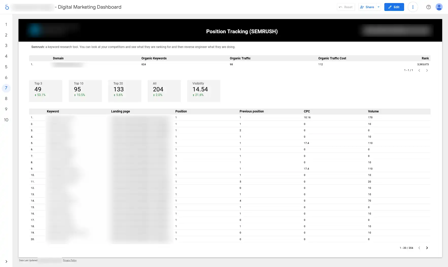The width and height of the screenshot is (448, 267).
Task: Open the Help icon
Action: [x=428, y=7]
